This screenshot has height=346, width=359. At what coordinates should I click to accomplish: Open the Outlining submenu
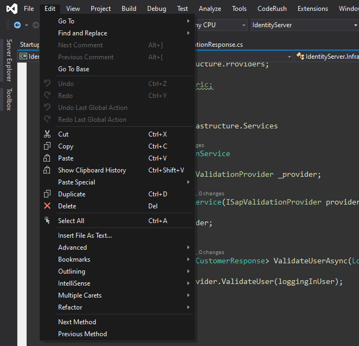117,271
